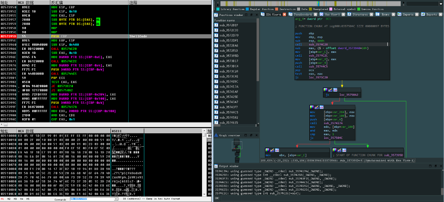Select PUSH EBP ShellCode line in disassembly
This screenshot has height=202, width=444.
point(105,37)
